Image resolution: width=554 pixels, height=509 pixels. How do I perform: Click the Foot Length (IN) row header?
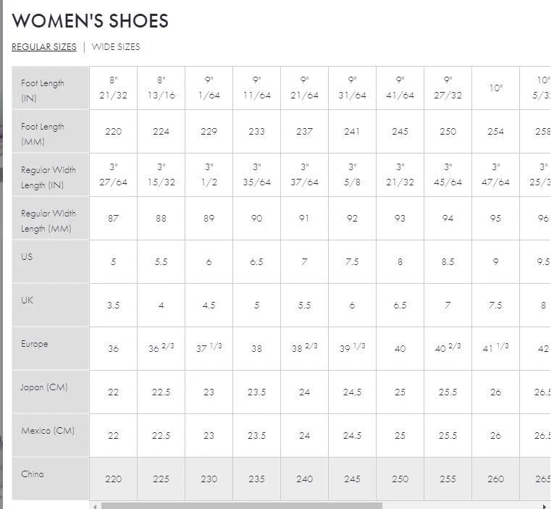50,88
